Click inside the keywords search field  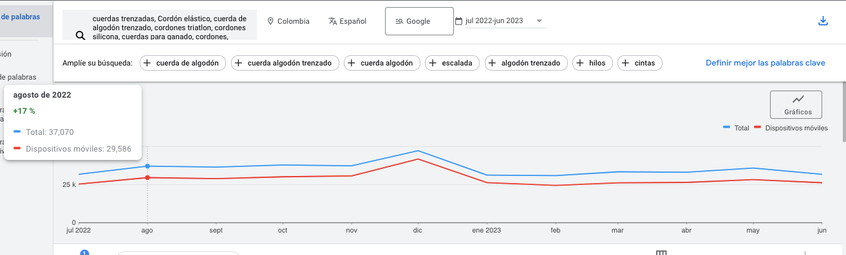[x=160, y=25]
